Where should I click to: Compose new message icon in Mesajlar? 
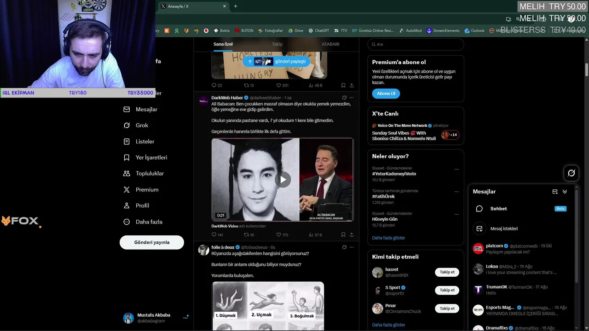point(555,192)
